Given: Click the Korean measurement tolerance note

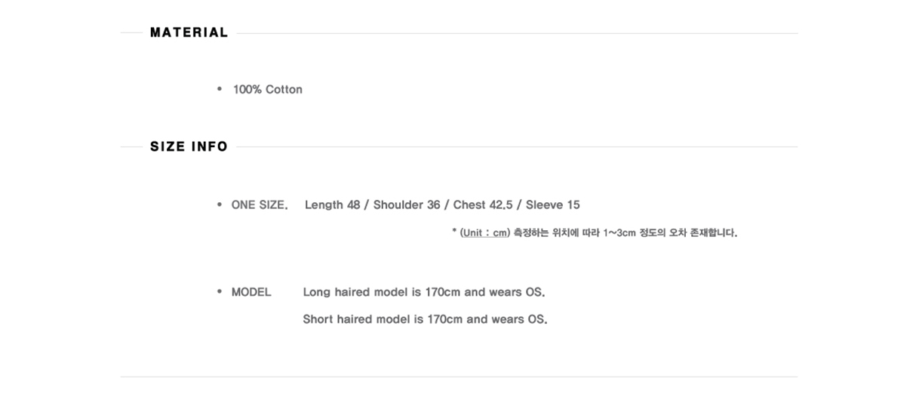Looking at the screenshot, I should tap(595, 232).
